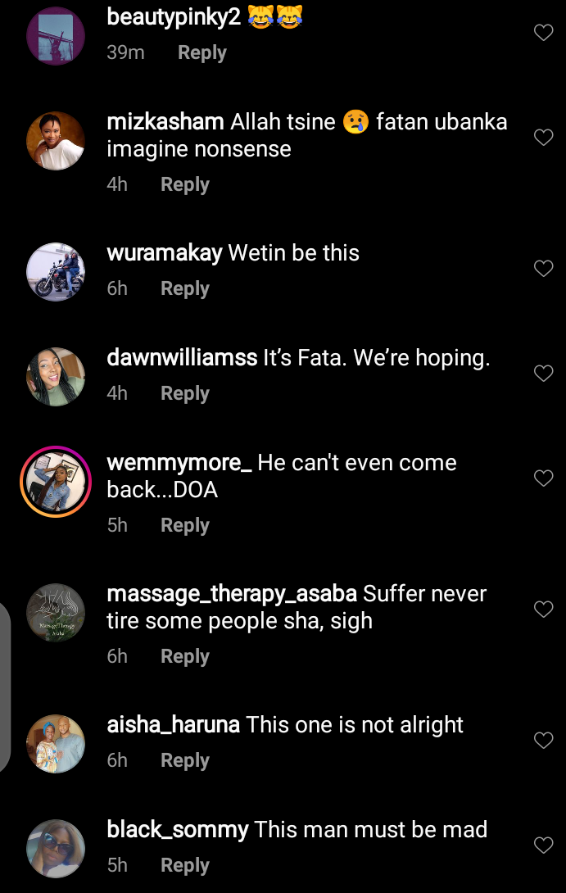Reply to wuramakay's Wetin be this comment
Image resolution: width=566 pixels, height=893 pixels.
[185, 288]
